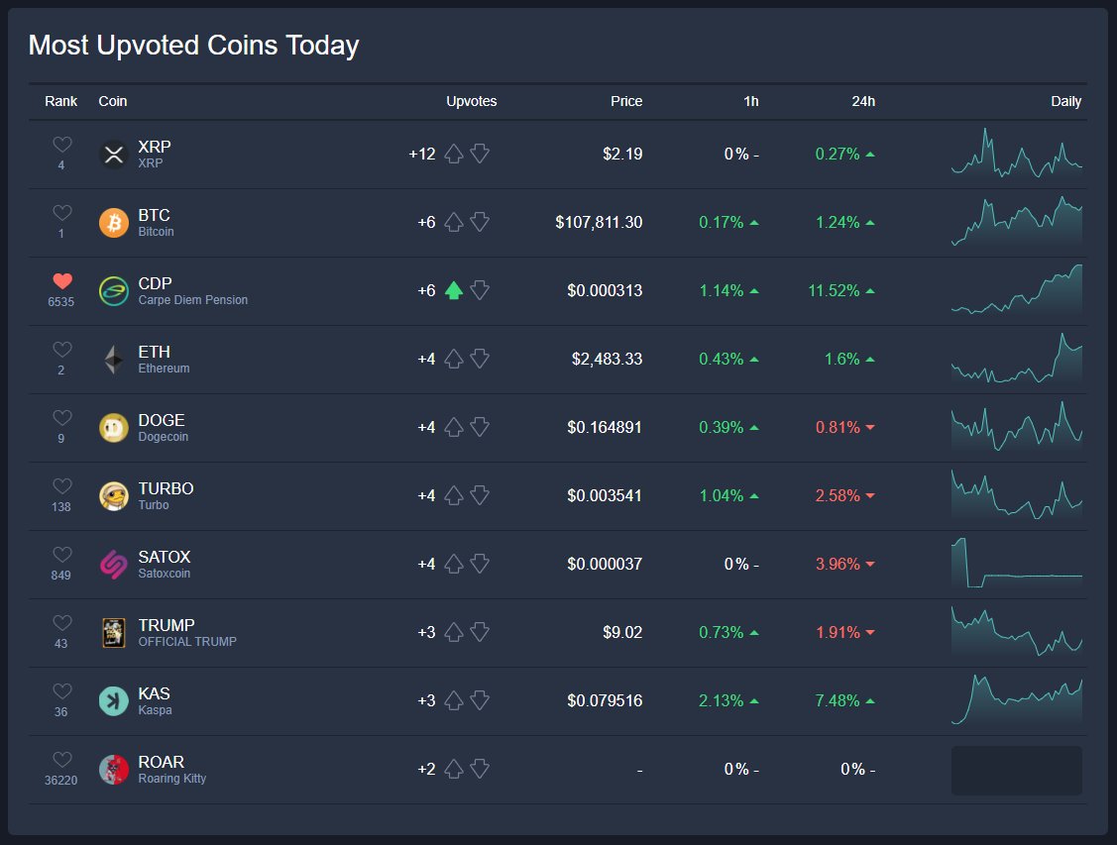Open the CDP Carpe Diem Pension link

(193, 290)
